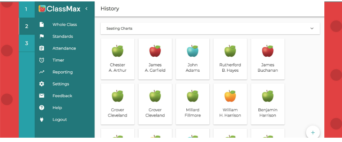Image resolution: width=342 pixels, height=142 pixels.
Task: Switch to class period 3 tab
Action: click(x=26, y=43)
